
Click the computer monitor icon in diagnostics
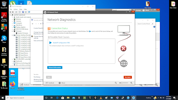pyautogui.click(x=124, y=30)
